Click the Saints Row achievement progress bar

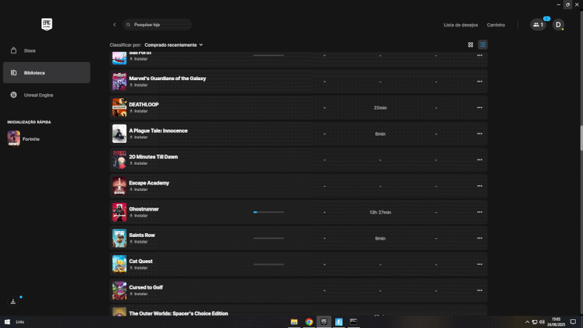pos(268,238)
